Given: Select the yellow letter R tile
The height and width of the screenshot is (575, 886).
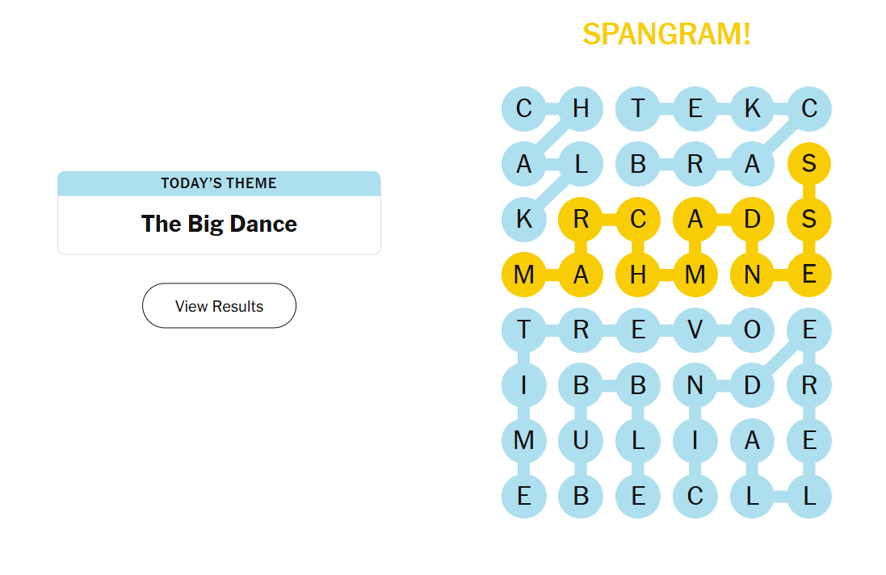Looking at the screenshot, I should point(581,220).
